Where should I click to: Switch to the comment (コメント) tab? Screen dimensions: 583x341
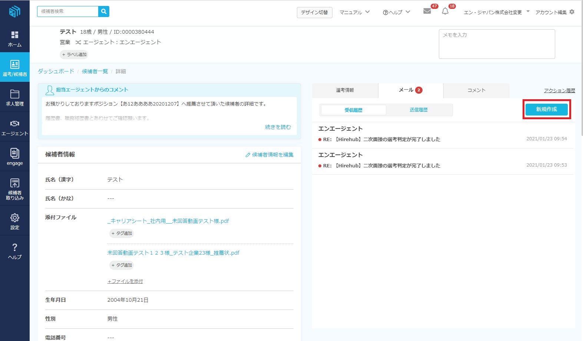click(476, 90)
